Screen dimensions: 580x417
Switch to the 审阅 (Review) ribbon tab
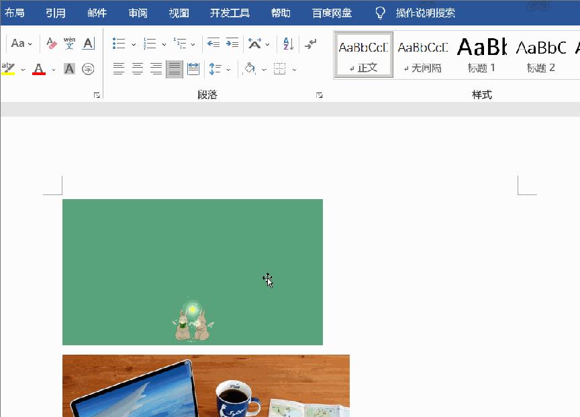point(137,12)
